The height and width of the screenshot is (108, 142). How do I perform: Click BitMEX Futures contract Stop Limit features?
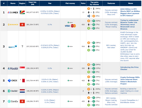point(111,12)
